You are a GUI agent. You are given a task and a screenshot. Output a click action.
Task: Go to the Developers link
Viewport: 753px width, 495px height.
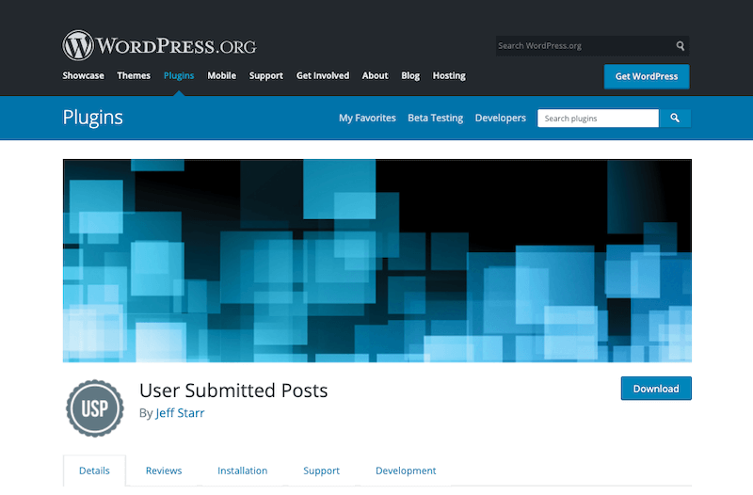click(x=501, y=119)
